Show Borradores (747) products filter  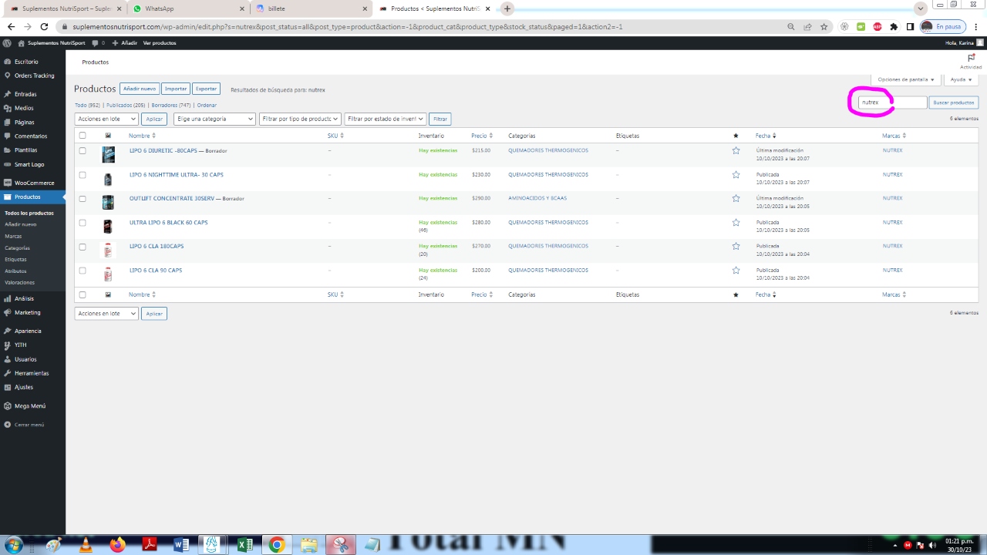(x=171, y=105)
